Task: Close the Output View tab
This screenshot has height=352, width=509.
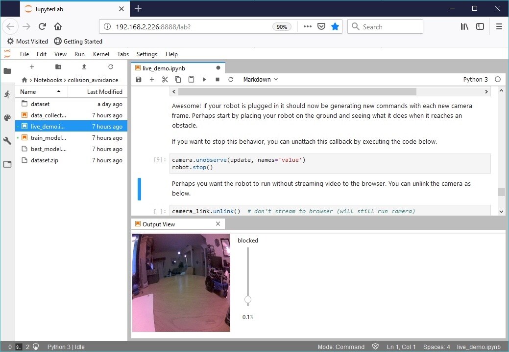Action: pos(218,224)
